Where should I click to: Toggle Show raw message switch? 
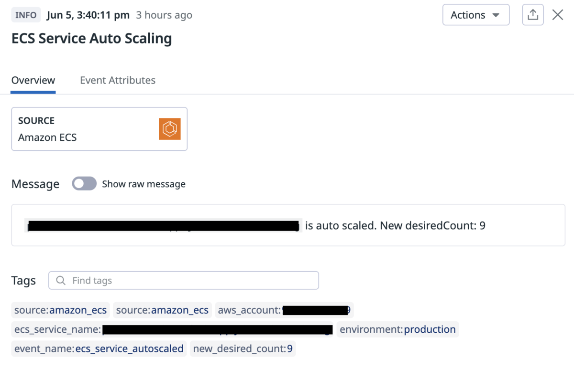click(x=84, y=184)
